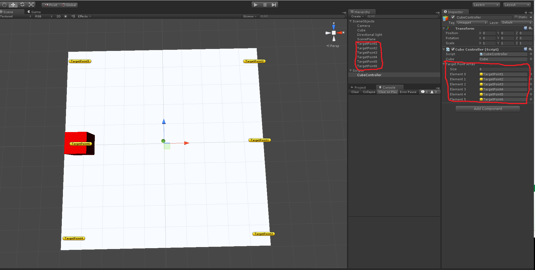Step forward one frame

point(274,5)
